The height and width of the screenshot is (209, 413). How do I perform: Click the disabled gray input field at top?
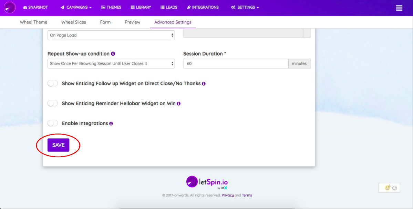(244, 33)
